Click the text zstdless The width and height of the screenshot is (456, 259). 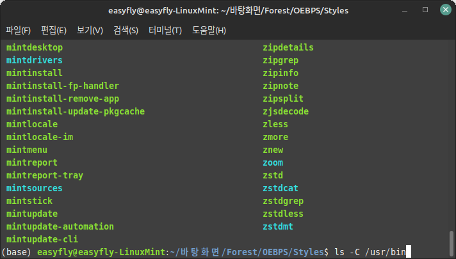pos(283,214)
